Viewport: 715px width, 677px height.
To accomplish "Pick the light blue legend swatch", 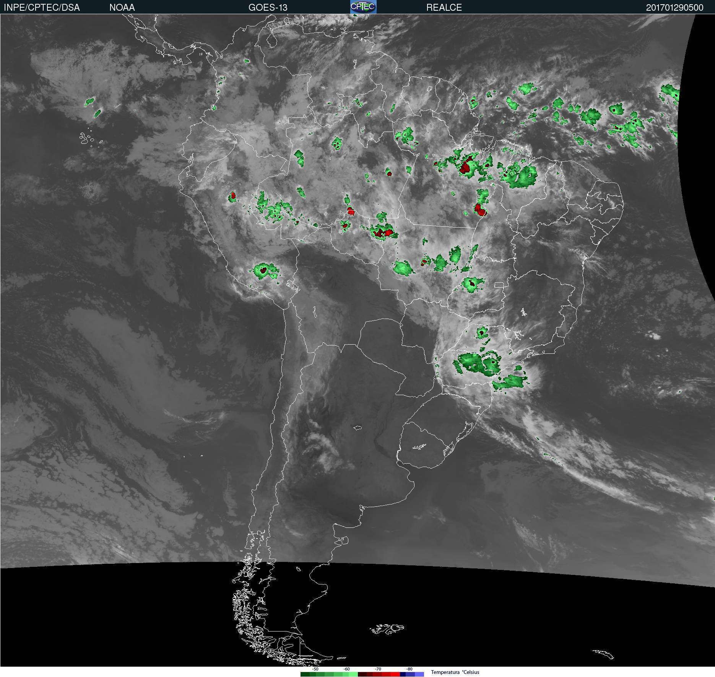I will 419,674.
